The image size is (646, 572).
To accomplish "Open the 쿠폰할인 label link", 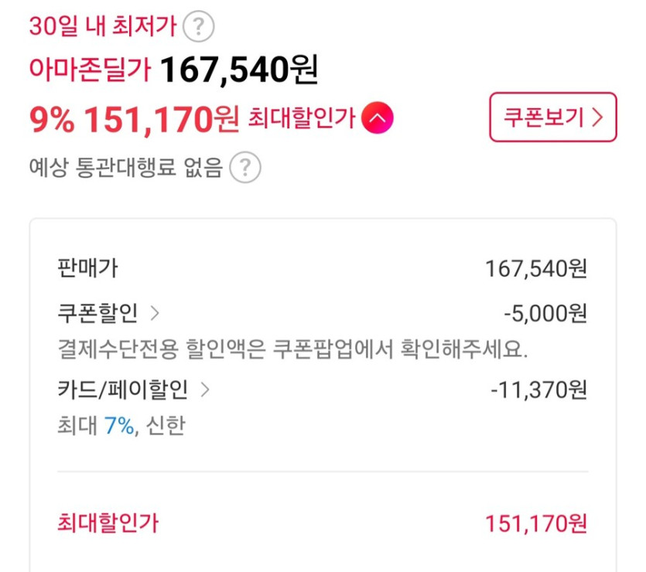I will coord(97,313).
